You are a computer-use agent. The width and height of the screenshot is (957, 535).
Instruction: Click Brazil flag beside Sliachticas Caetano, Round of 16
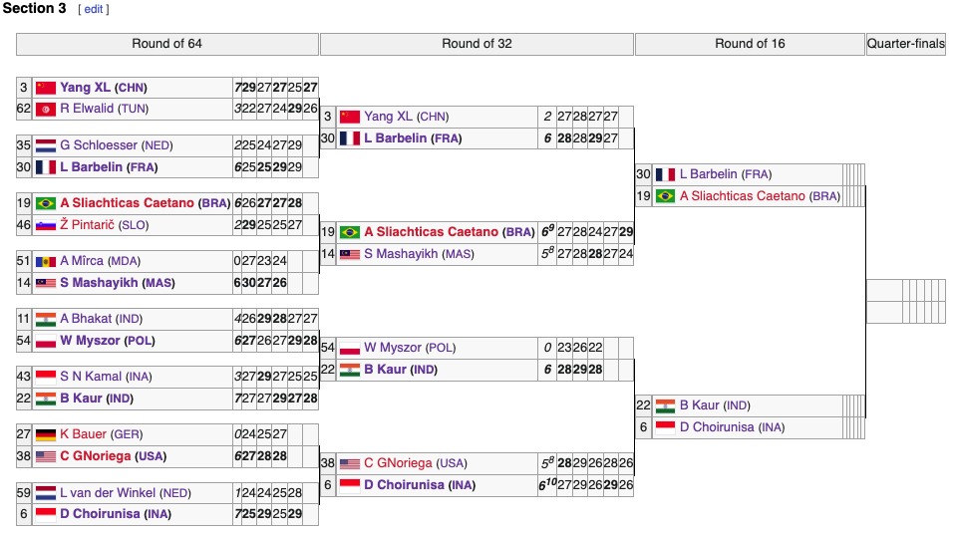[x=666, y=196]
